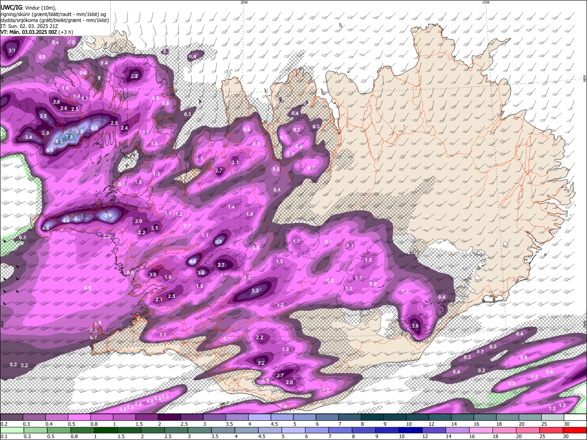Viewport: 587px width, 440px height.
Task: Click the '7.8' precipitation maximum value
Action: pos(69,137)
